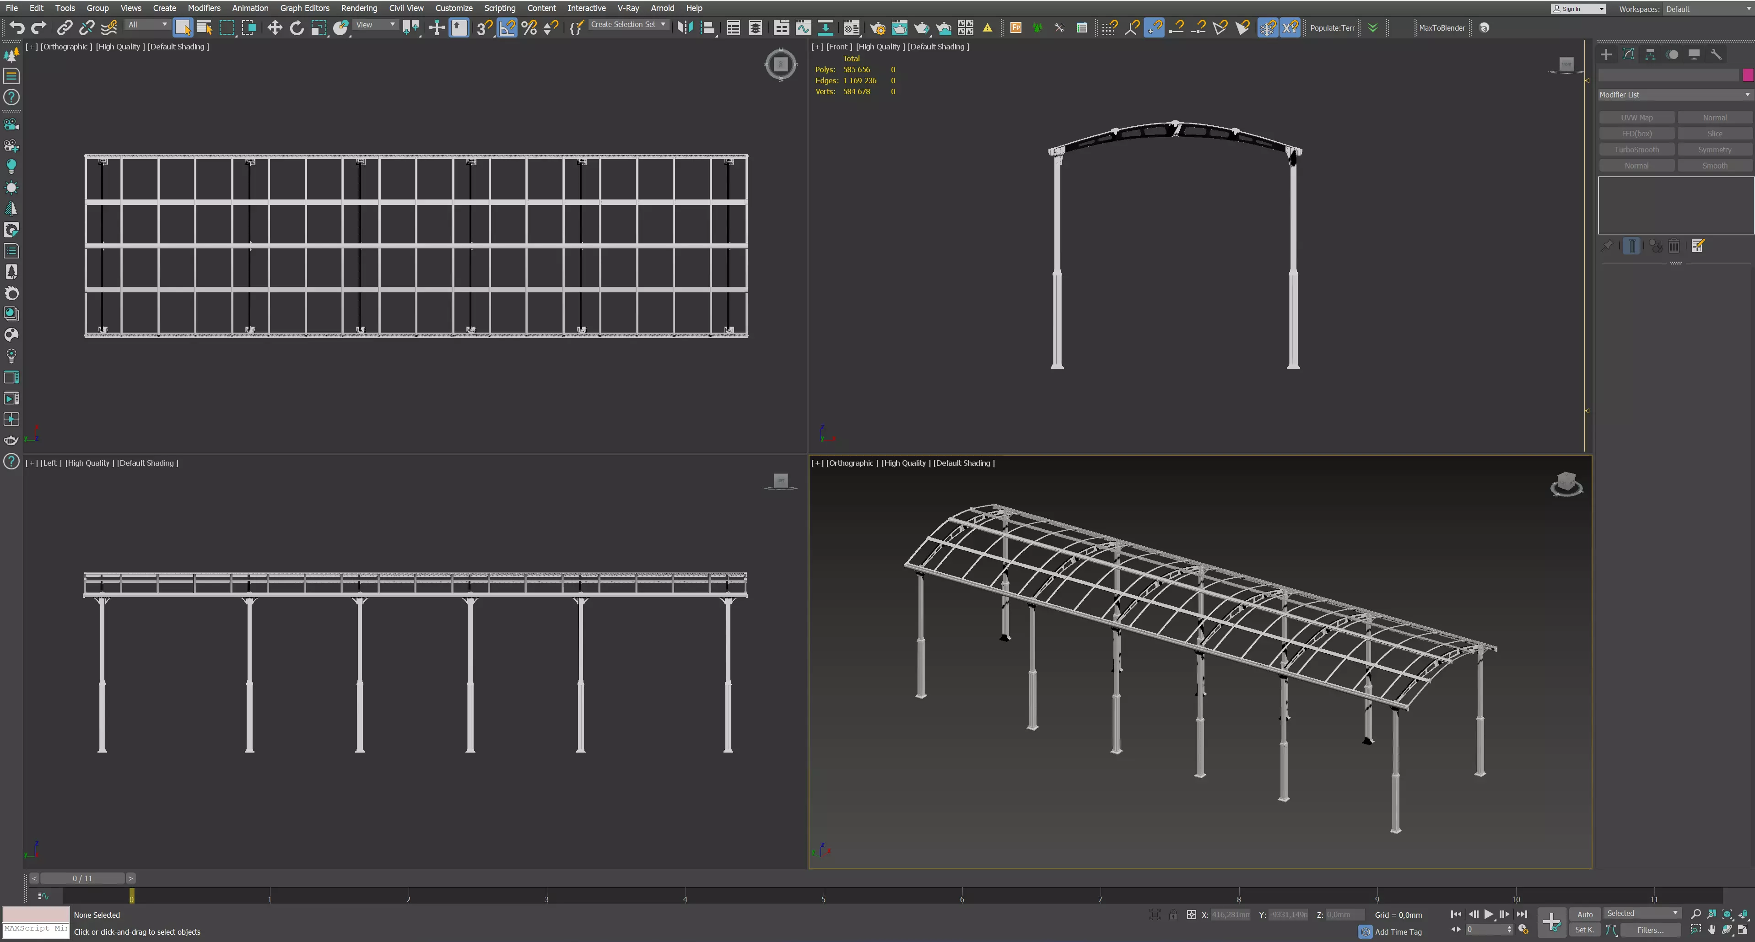Open the Select by Name tool
This screenshot has height=942, width=1755.
pyautogui.click(x=205, y=27)
